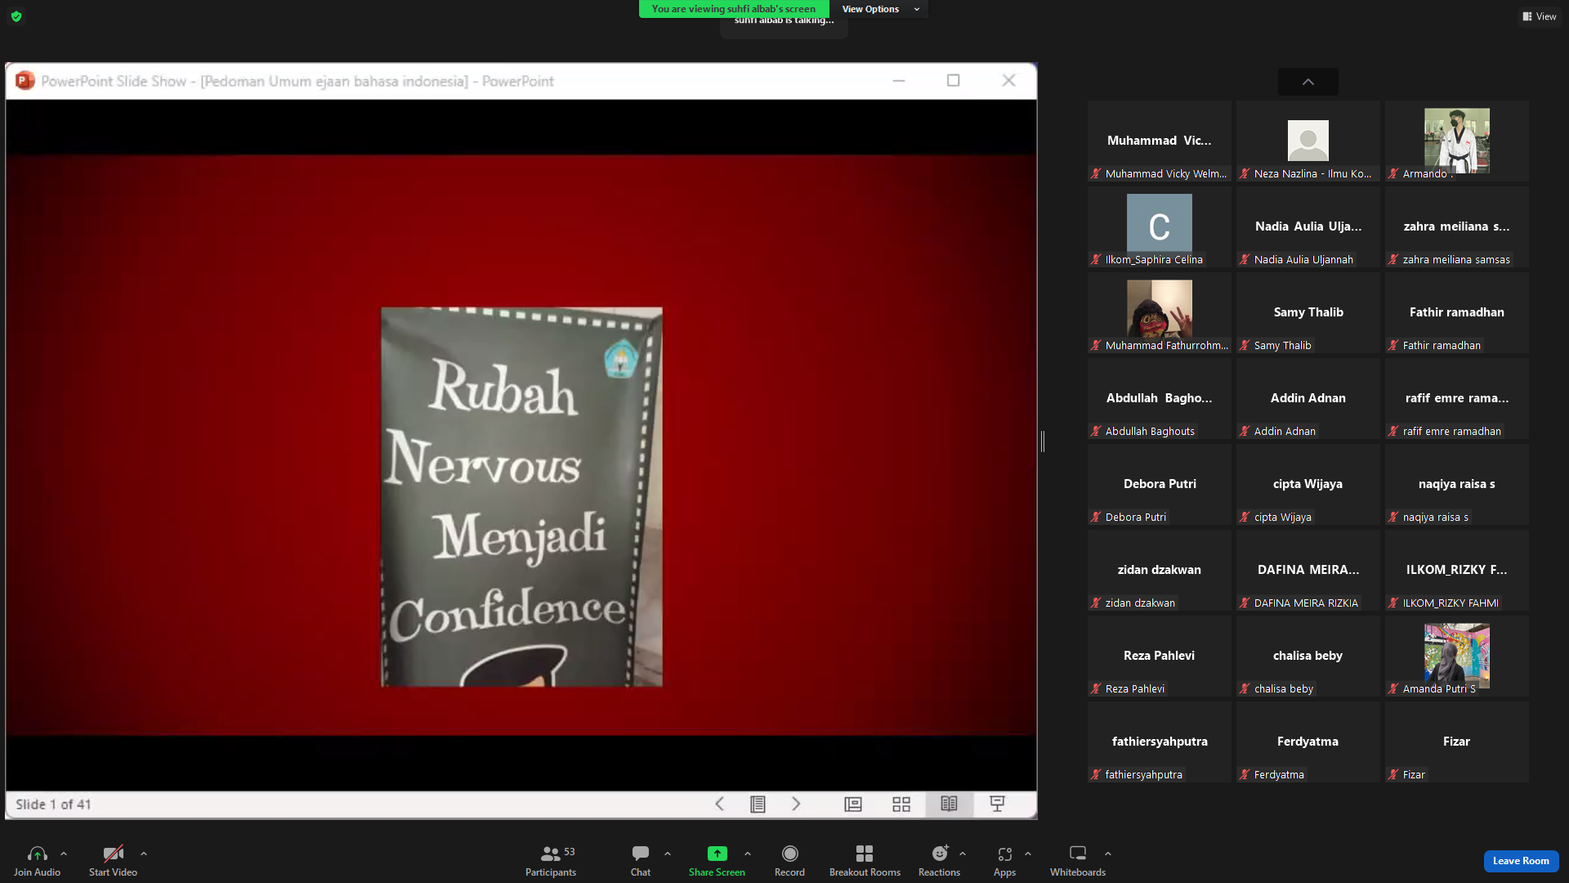
Task: Click the name label 'DAFINA MEIRA RIZKIA'
Action: click(1306, 603)
